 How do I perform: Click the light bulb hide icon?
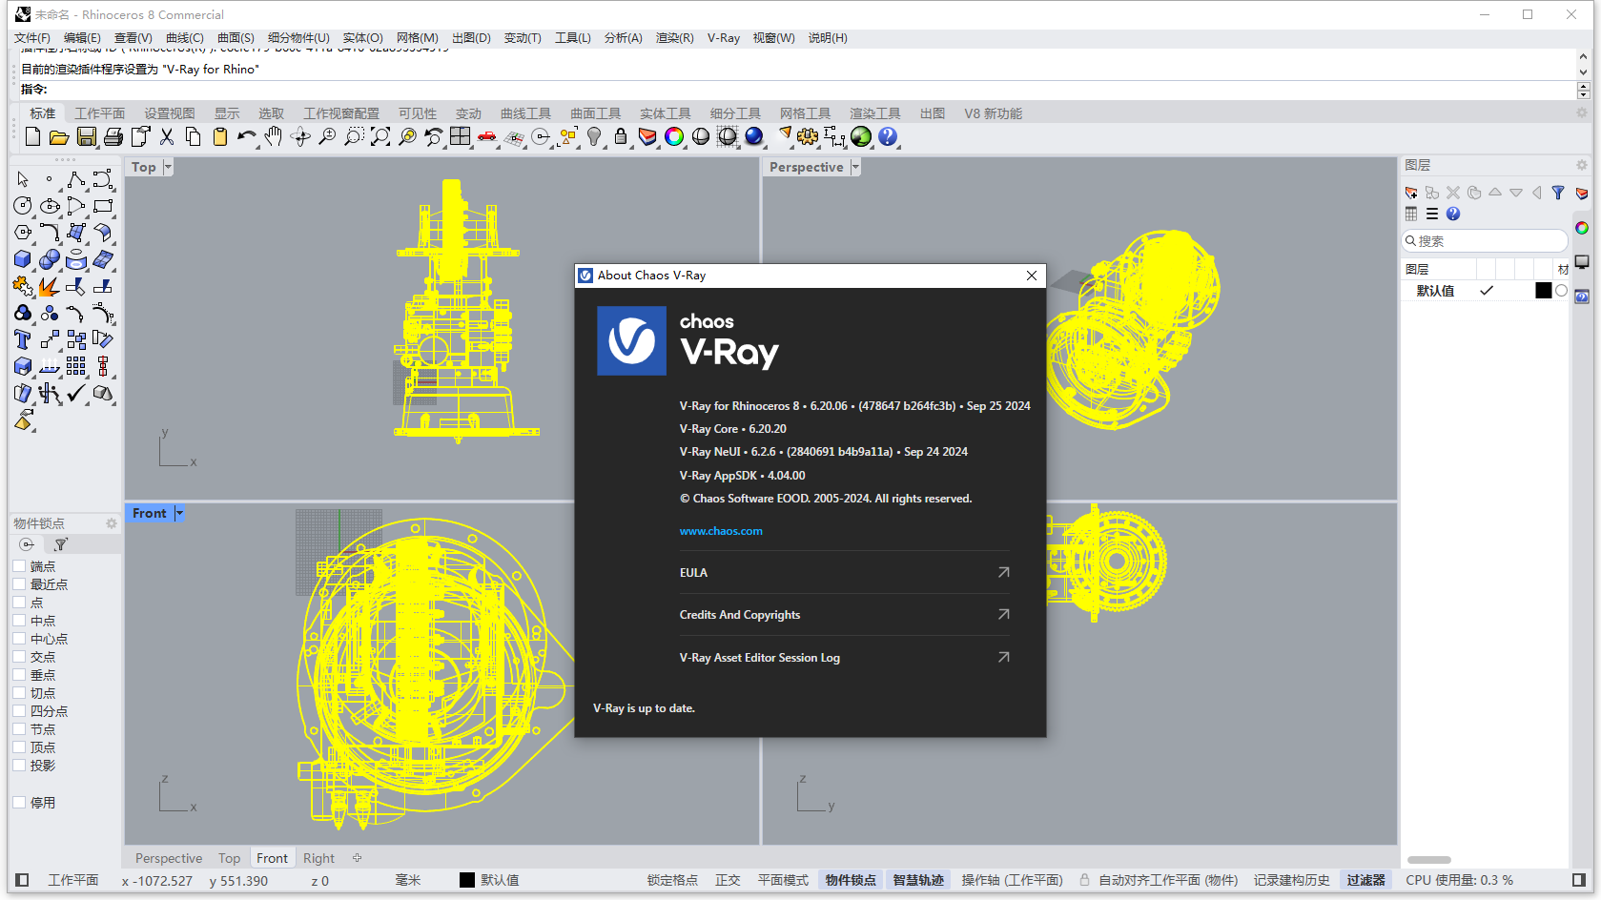coord(594,136)
